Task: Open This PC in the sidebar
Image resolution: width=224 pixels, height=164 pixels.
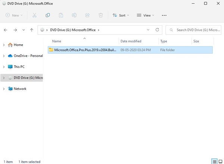Action: (x=19, y=67)
